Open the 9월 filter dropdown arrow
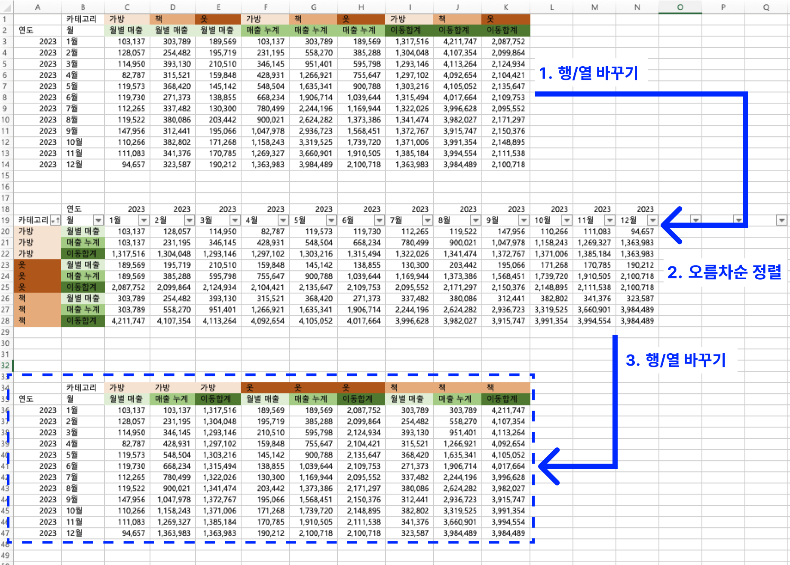 coord(524,220)
